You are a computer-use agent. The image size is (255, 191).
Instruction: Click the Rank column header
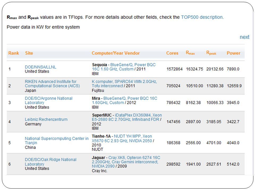pyautogui.click(x=14, y=53)
